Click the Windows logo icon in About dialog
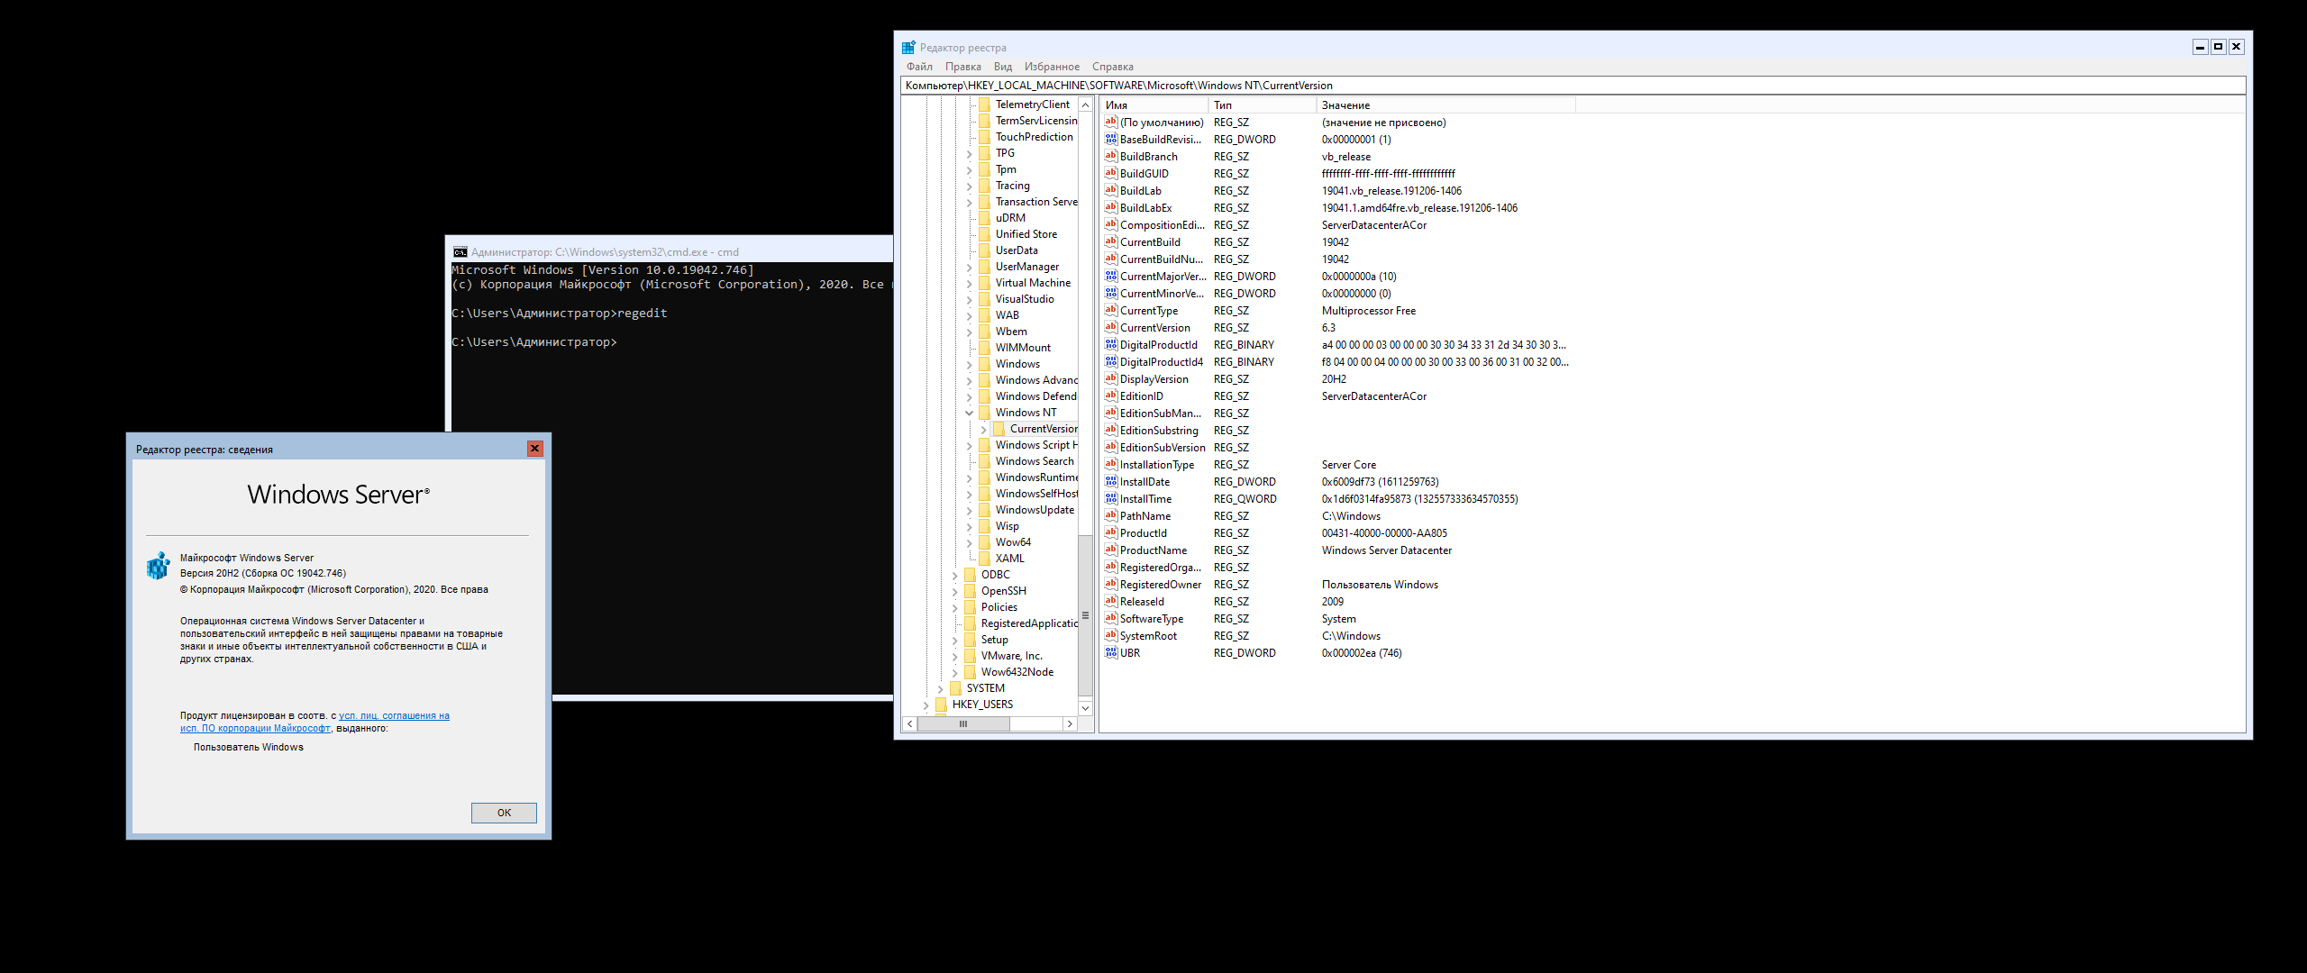The width and height of the screenshot is (2307, 973). 159,565
